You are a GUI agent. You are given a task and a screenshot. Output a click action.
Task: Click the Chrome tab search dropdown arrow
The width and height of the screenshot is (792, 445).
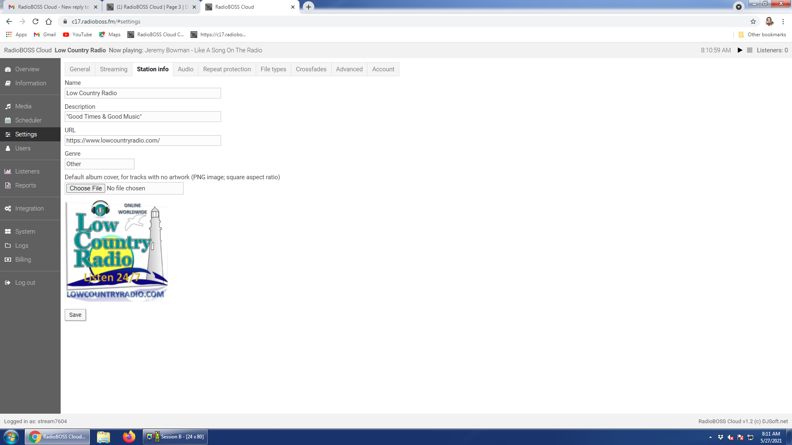click(x=739, y=7)
